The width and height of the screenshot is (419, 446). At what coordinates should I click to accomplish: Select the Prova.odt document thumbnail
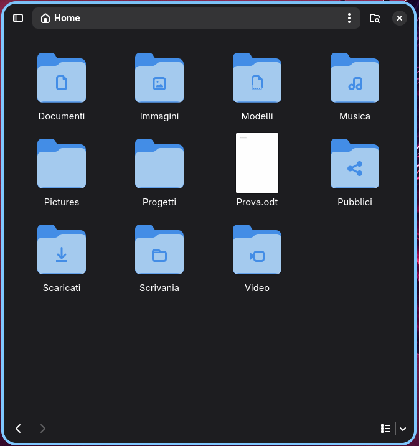[x=257, y=163]
